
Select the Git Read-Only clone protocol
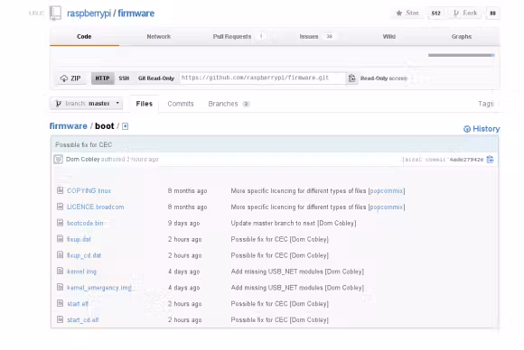pyautogui.click(x=156, y=78)
